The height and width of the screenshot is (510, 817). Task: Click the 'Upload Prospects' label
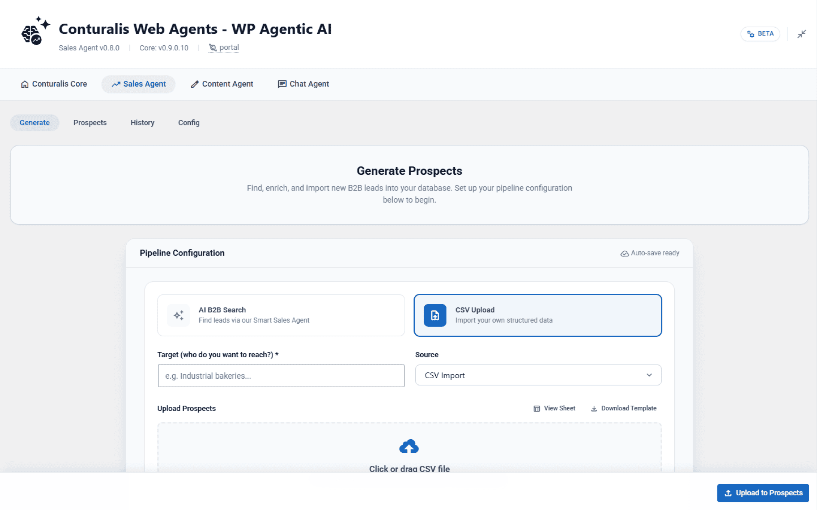coord(187,408)
